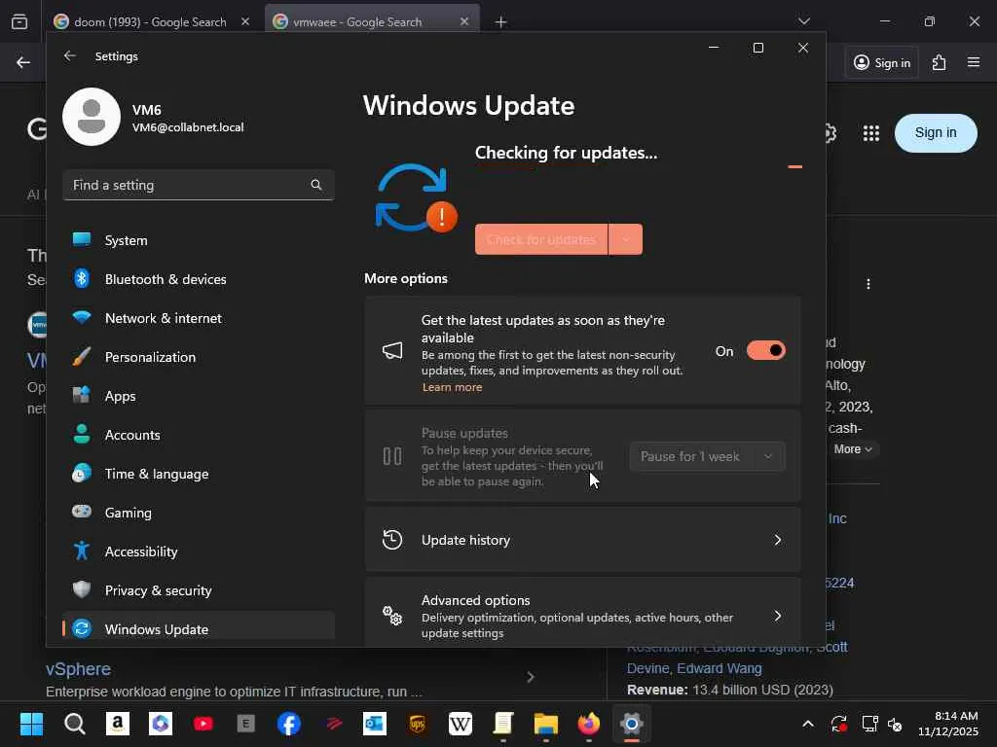Screen dimensions: 997x747
Task: Open Accessibility settings category
Action: click(199, 551)
